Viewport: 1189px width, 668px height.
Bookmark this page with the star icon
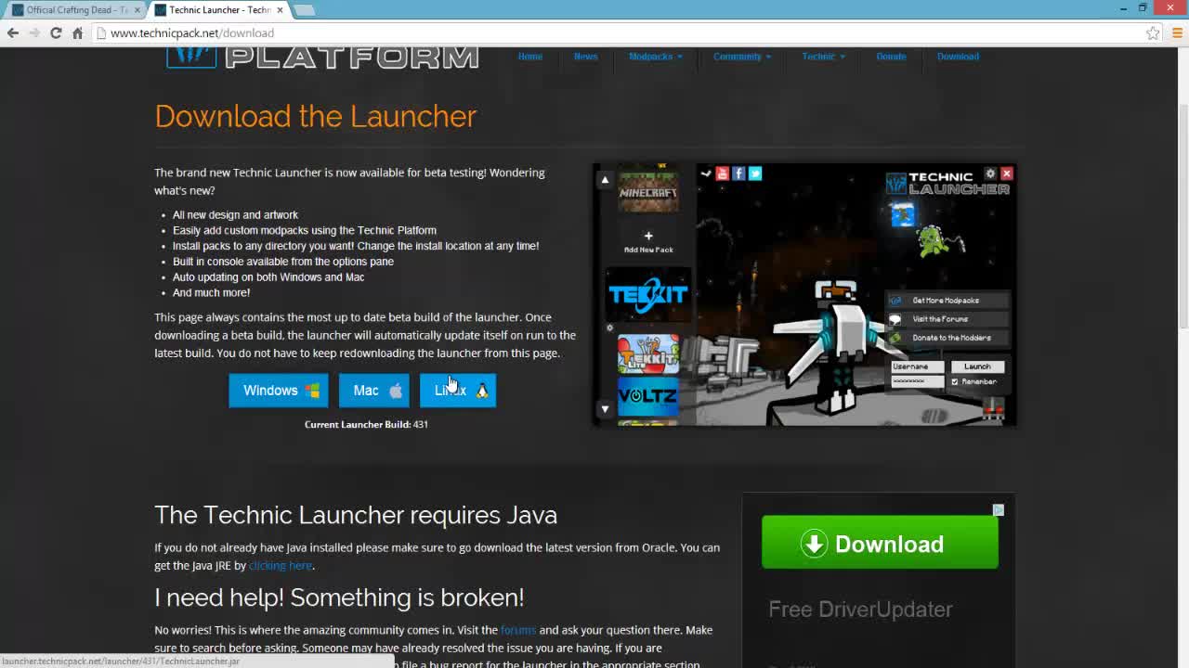pos(1153,32)
